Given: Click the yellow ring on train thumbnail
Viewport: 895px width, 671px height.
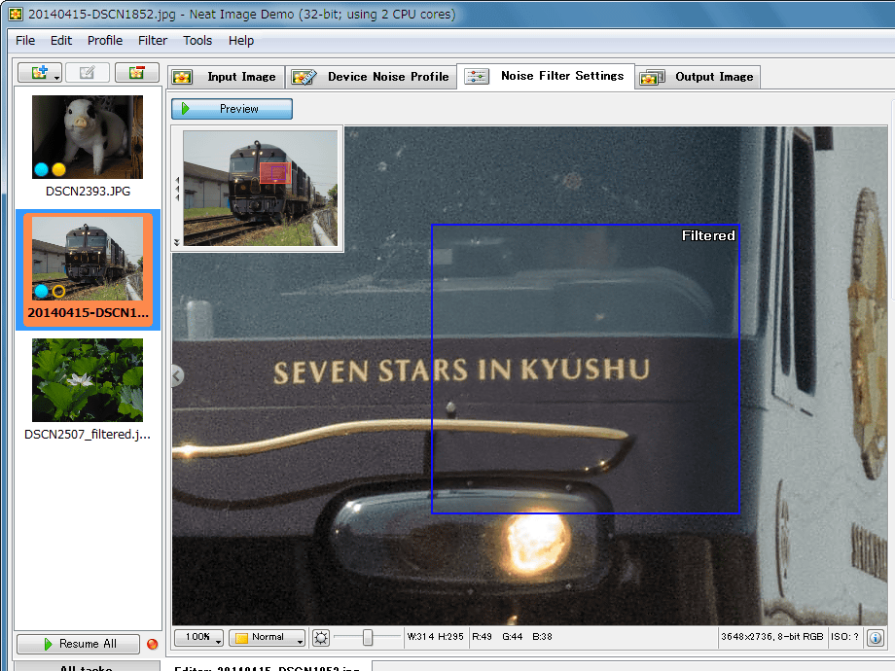Looking at the screenshot, I should pos(58,292).
